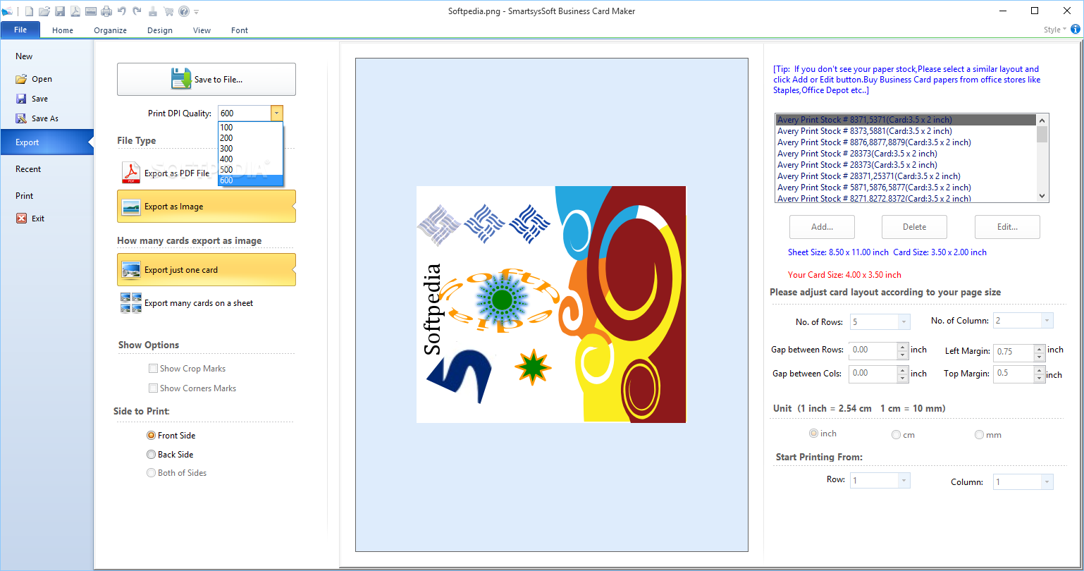Click the export image icon in the quick access toolbar

(91, 11)
